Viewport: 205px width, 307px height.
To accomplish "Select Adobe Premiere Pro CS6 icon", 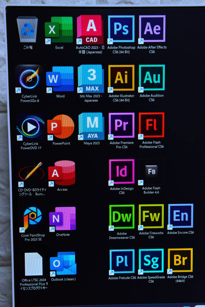I will [x=122, y=126].
